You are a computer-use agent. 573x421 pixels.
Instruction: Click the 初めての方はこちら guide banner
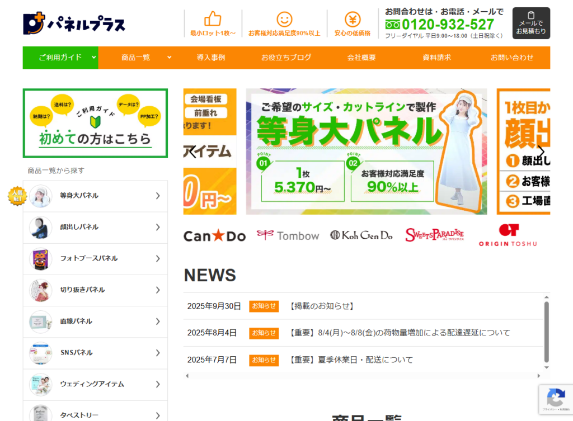point(95,124)
